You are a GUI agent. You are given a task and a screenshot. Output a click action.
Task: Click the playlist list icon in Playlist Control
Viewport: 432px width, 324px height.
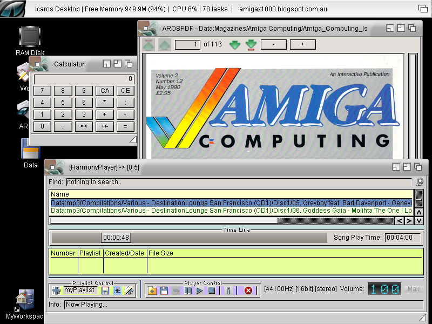click(x=117, y=291)
